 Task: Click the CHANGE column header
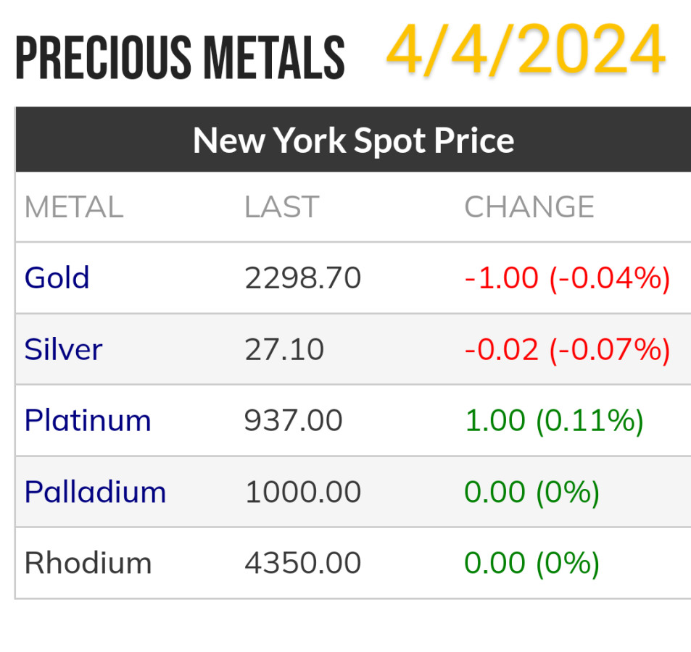pyautogui.click(x=529, y=207)
